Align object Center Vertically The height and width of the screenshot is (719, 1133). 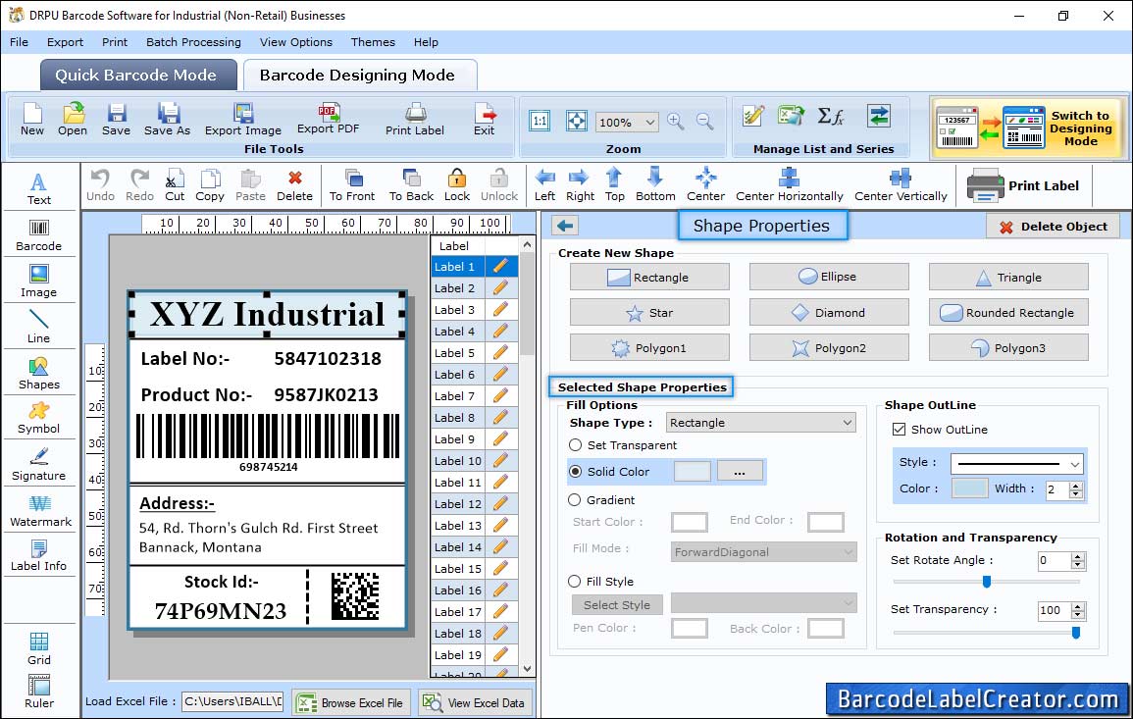click(x=901, y=185)
